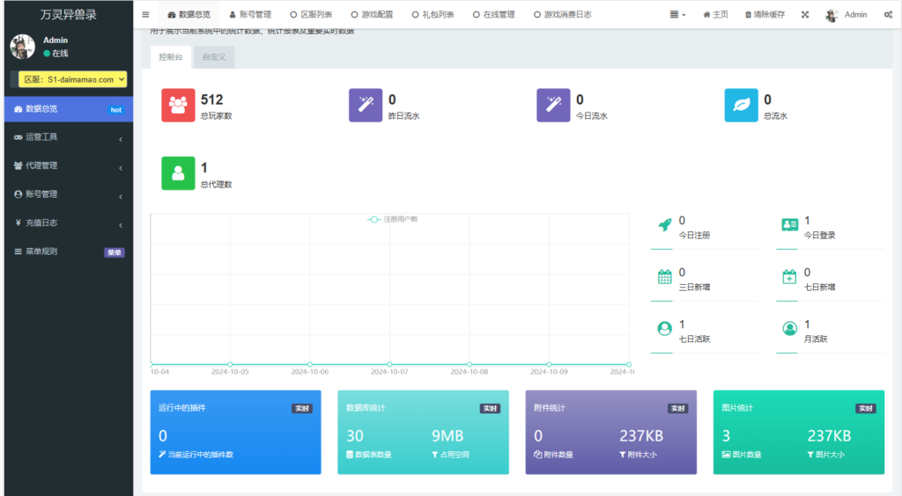This screenshot has width=902, height=496.
Task: Switch to the 游戏配置 top tab
Action: pyautogui.click(x=373, y=14)
